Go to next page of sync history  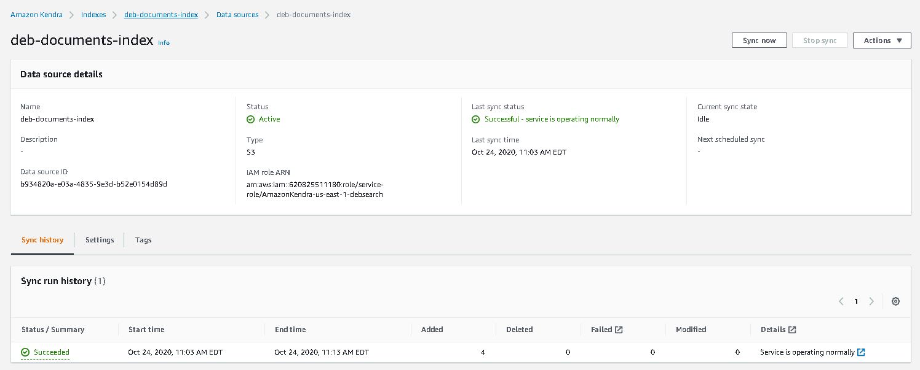coord(871,301)
